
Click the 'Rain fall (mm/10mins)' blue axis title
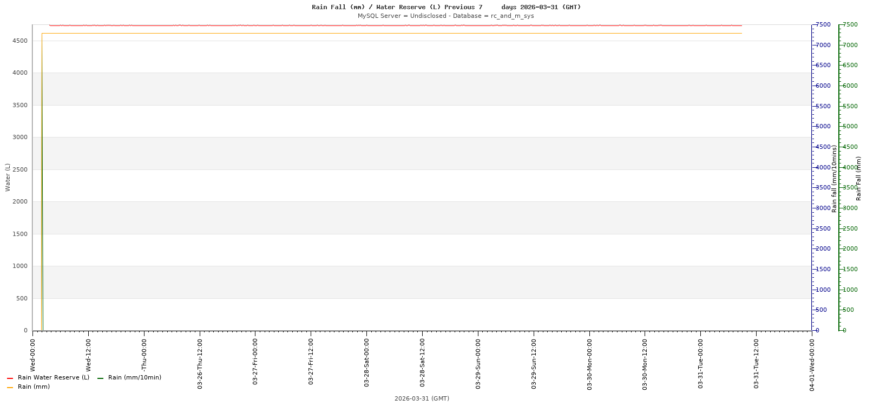coord(834,179)
